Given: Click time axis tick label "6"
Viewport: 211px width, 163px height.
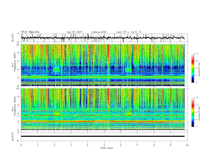Looking at the screenshot, I should pos(121,145).
